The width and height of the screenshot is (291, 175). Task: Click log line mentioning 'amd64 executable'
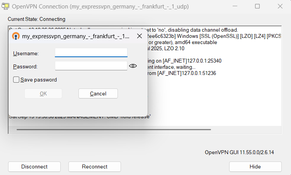(183, 42)
